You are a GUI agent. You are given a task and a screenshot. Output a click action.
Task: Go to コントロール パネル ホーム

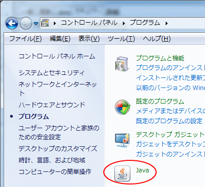(x=57, y=56)
